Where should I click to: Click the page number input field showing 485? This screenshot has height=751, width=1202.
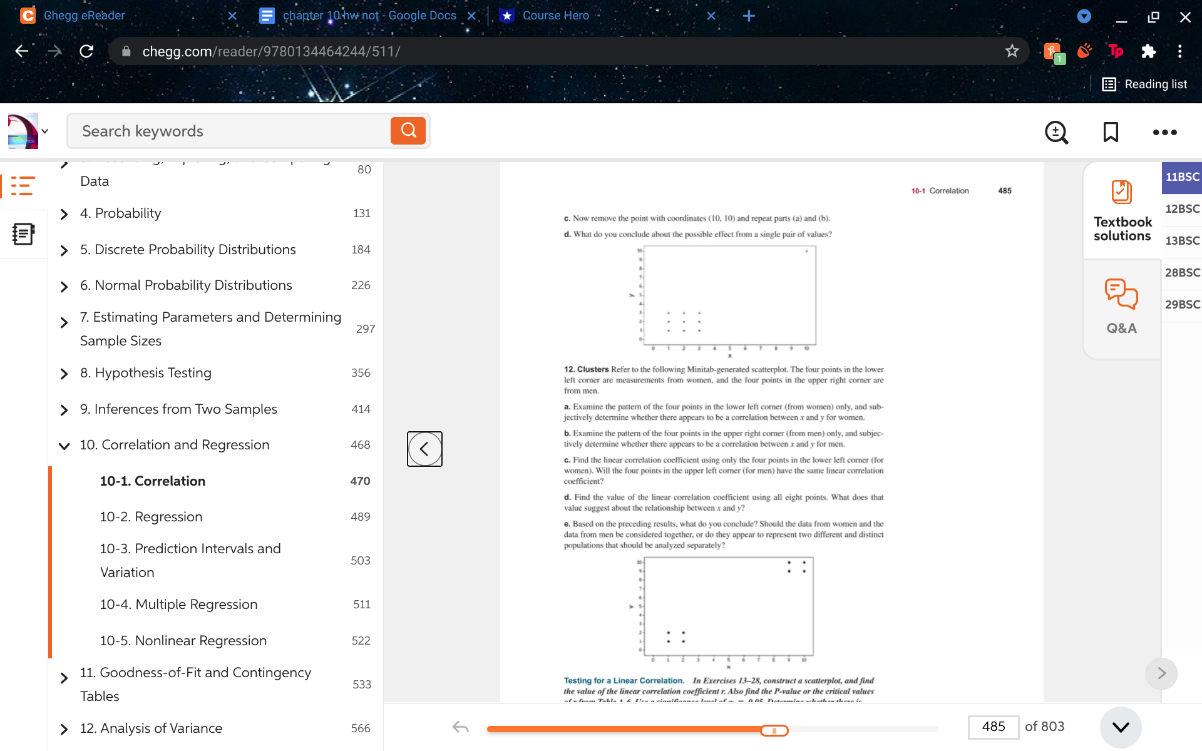tap(995, 727)
